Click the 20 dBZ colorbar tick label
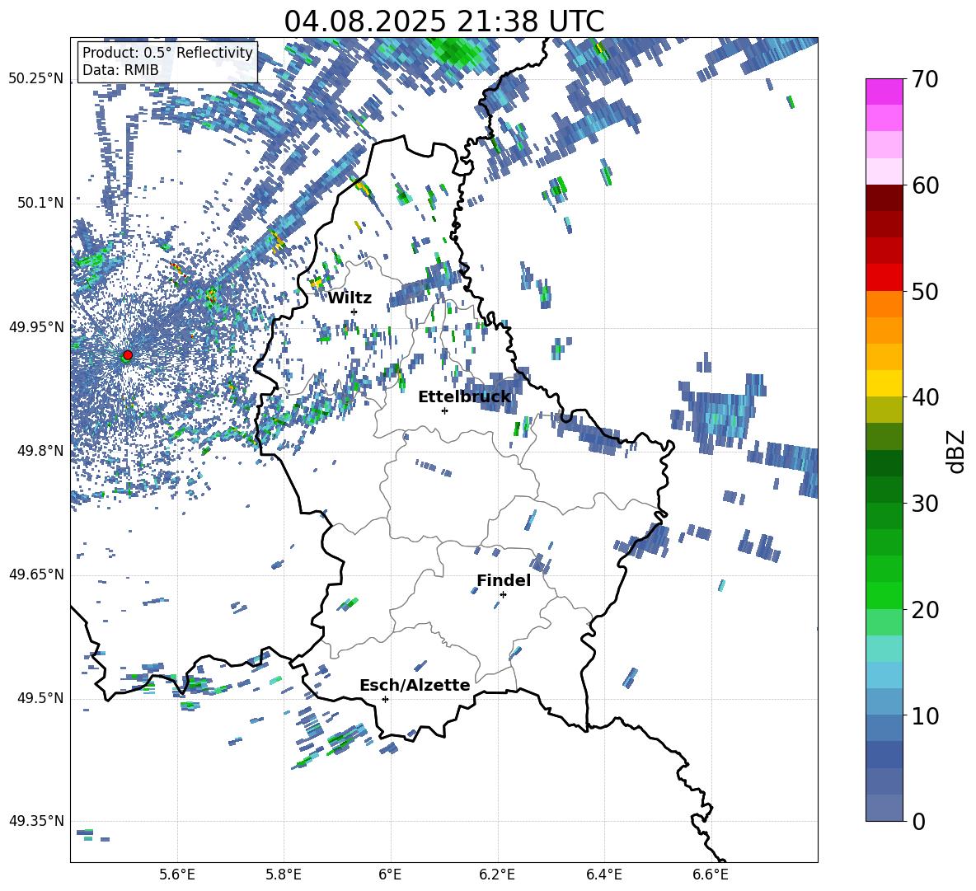The height and width of the screenshot is (891, 976). point(924,610)
